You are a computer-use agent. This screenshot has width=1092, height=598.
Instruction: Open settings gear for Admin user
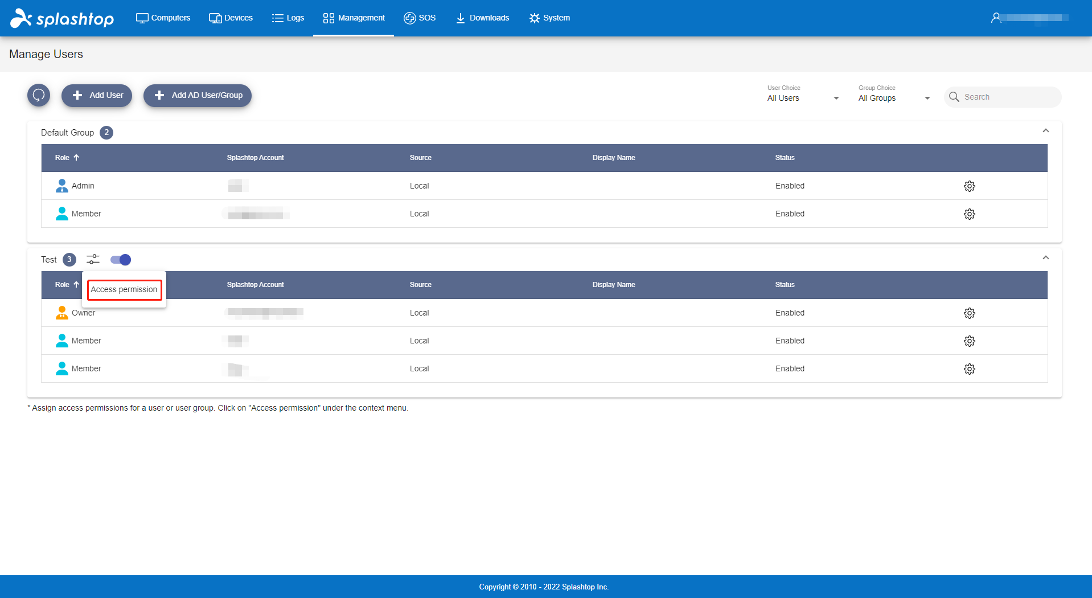click(969, 186)
